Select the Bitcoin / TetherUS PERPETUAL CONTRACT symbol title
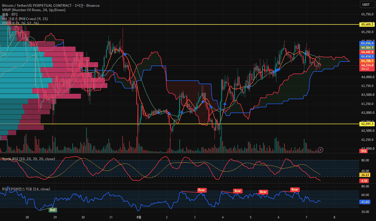The image size is (376, 221). [x=37, y=6]
